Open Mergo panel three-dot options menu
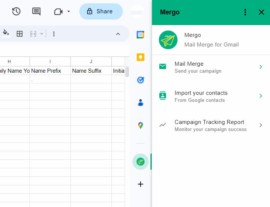Screen dimensions: 270x207 pos(245,12)
